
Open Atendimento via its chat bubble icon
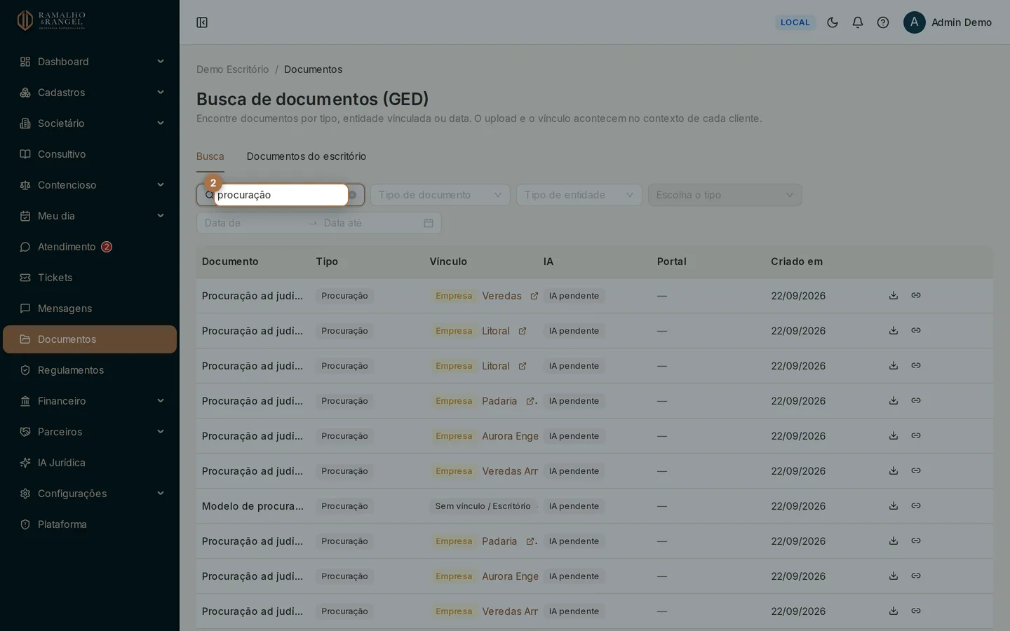[25, 247]
